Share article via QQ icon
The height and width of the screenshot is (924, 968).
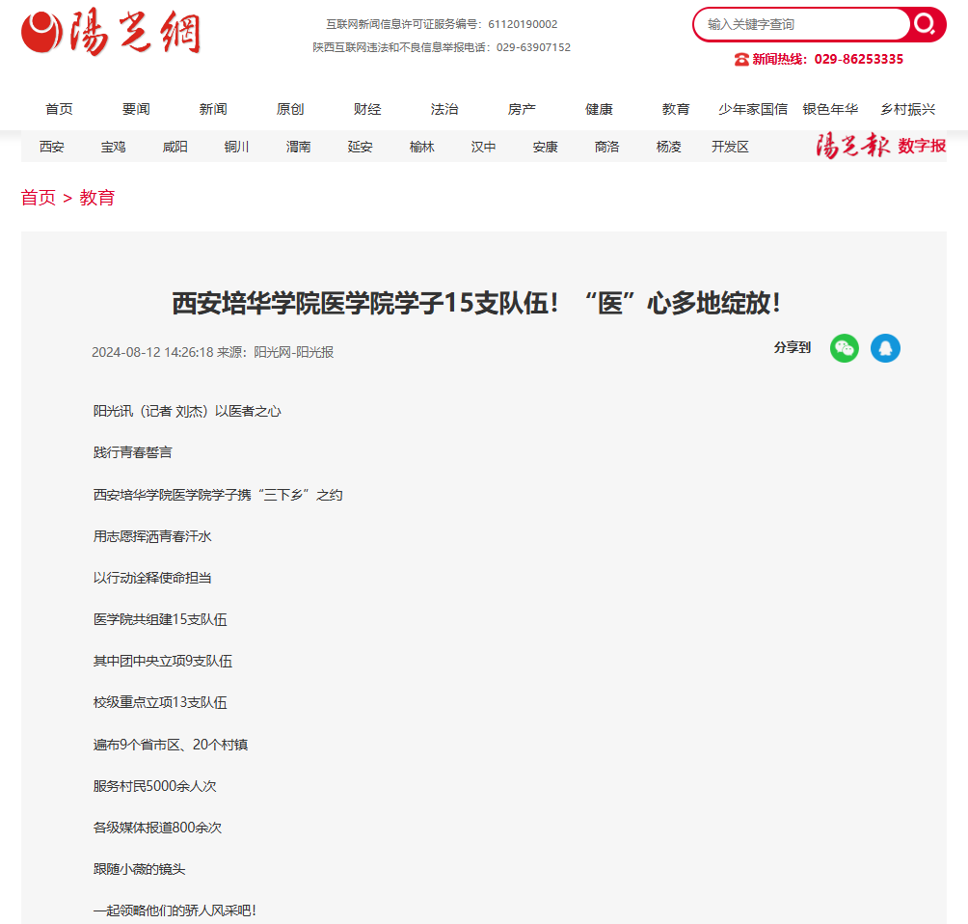[x=885, y=348]
